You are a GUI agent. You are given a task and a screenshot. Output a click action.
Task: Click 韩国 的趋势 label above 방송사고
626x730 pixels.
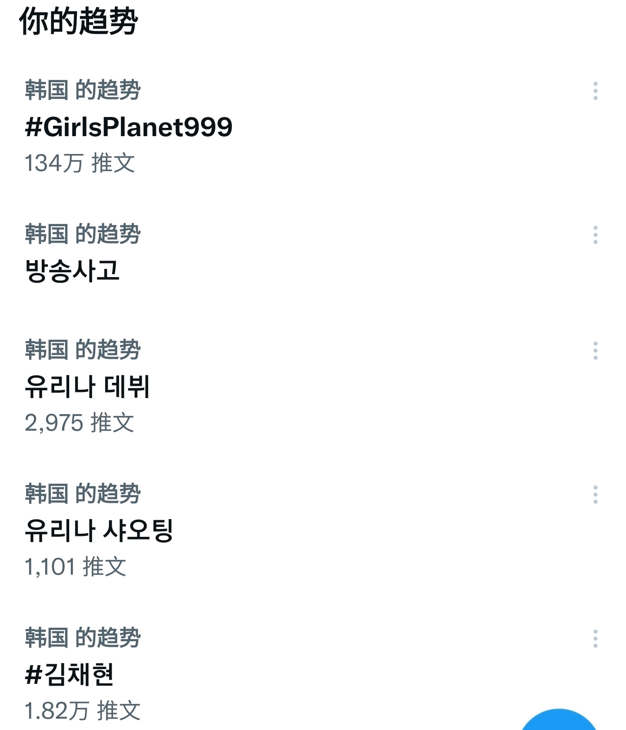(x=83, y=234)
